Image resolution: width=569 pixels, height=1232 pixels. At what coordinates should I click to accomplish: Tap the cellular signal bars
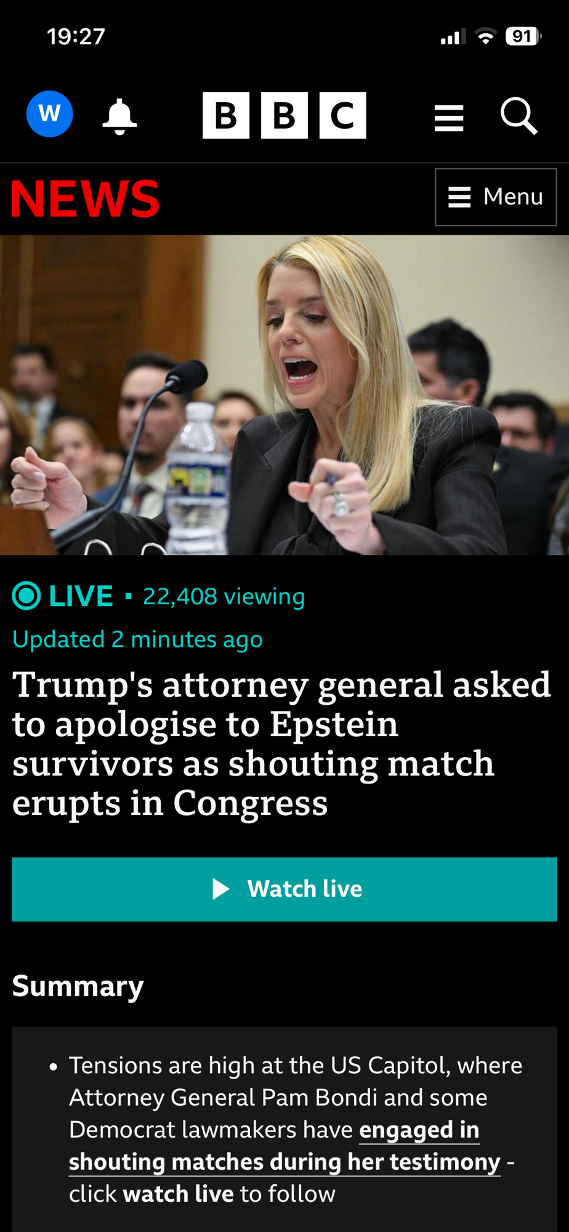(x=453, y=37)
